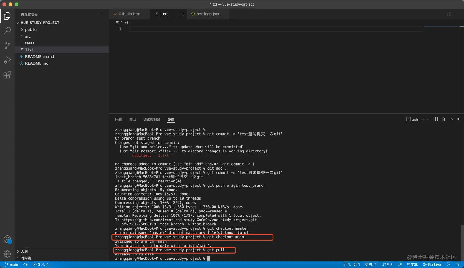Screen dimensions: 464x268
Task: Open the Explorer view in activity bar
Action: [x=7, y=16]
